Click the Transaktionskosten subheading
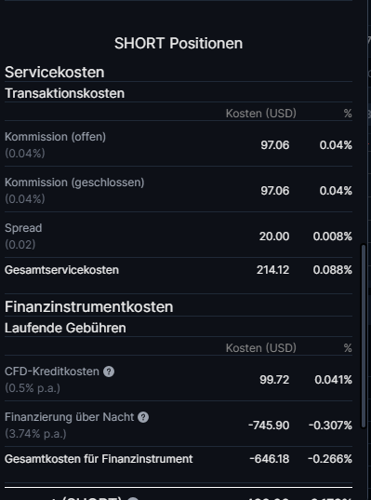Screen dimensions: 371x500 pyautogui.click(x=65, y=93)
